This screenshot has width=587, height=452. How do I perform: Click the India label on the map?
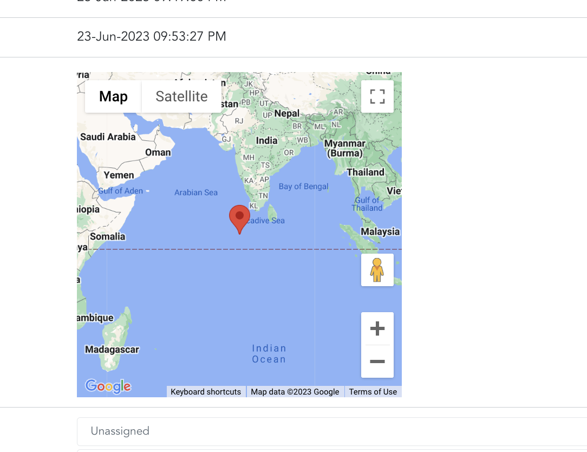click(266, 140)
